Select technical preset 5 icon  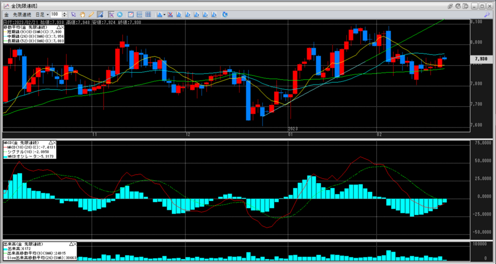(x=214, y=15)
